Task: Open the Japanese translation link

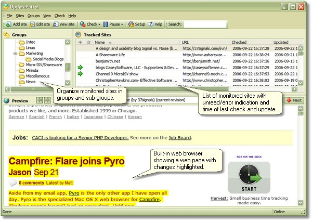Action: tap(93, 117)
